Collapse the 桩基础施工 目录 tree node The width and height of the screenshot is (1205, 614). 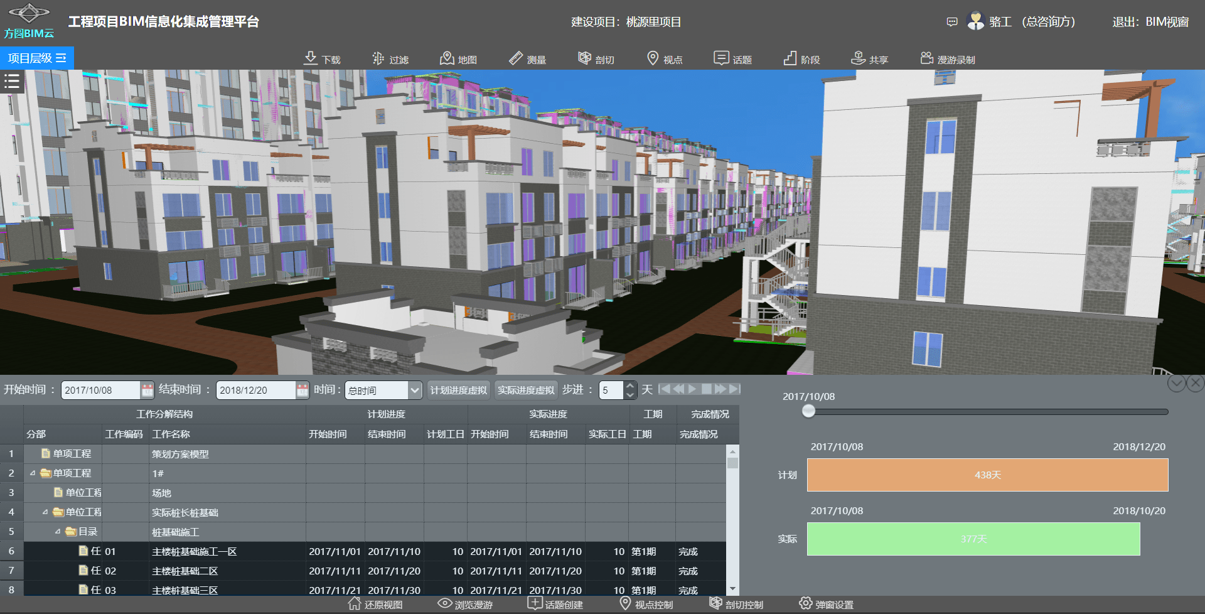click(x=58, y=532)
